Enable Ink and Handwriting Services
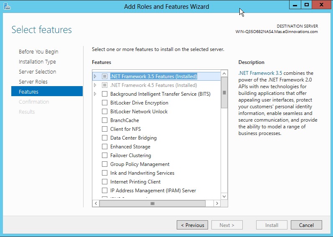The image size is (333, 237). [x=104, y=173]
